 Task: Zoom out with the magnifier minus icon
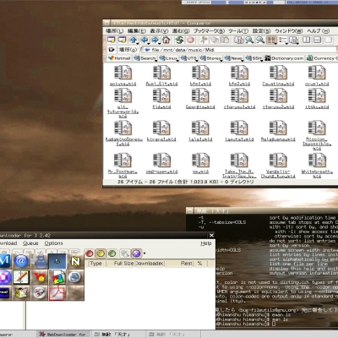pos(260,40)
